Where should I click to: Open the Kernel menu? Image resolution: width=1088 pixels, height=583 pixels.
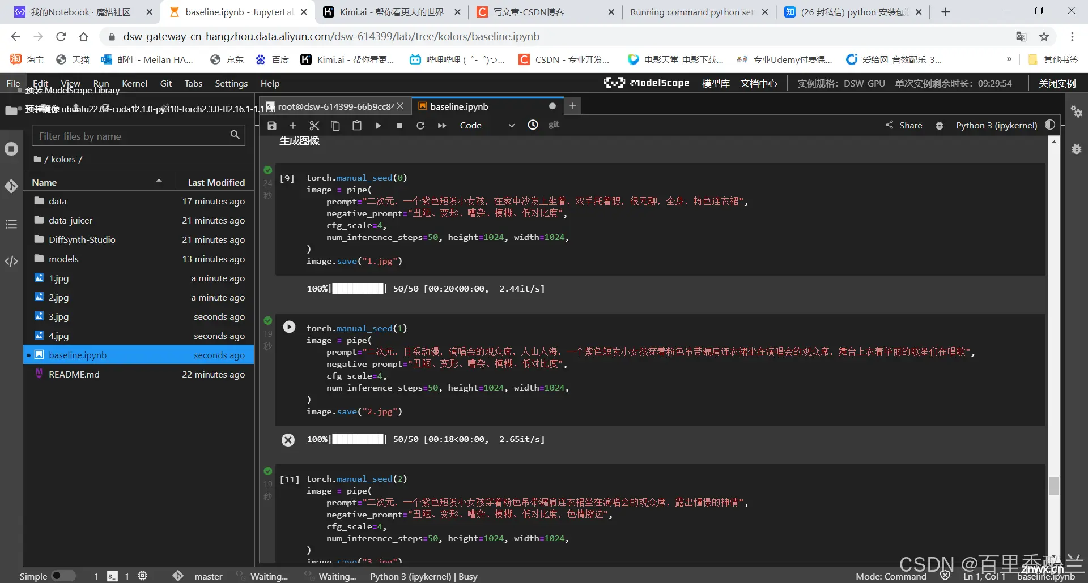point(134,83)
